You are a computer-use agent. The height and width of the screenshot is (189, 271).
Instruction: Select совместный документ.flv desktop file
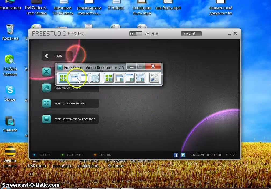(221, 8)
